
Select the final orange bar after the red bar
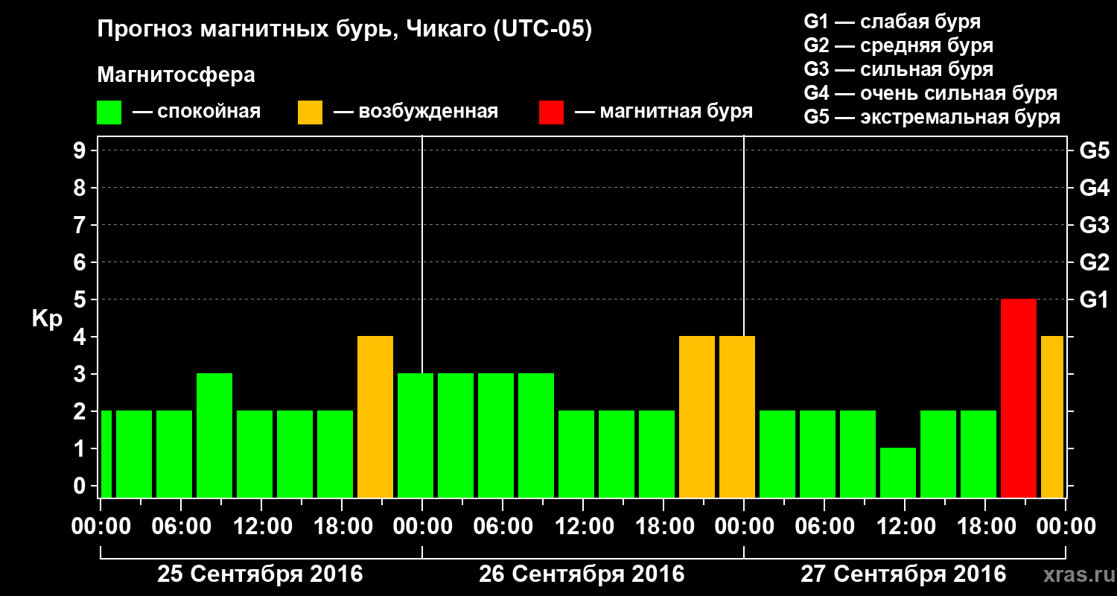[x=1052, y=416]
